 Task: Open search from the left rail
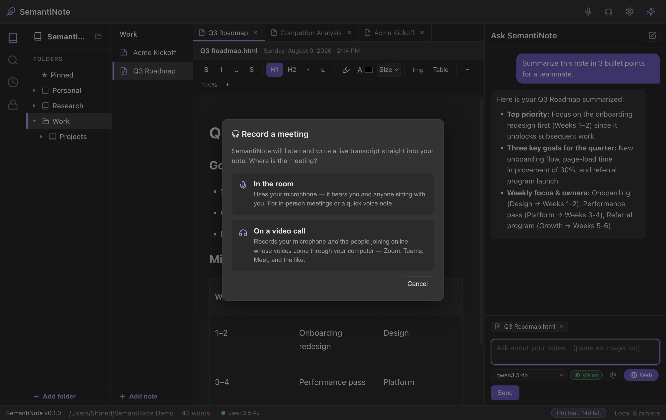point(13,60)
